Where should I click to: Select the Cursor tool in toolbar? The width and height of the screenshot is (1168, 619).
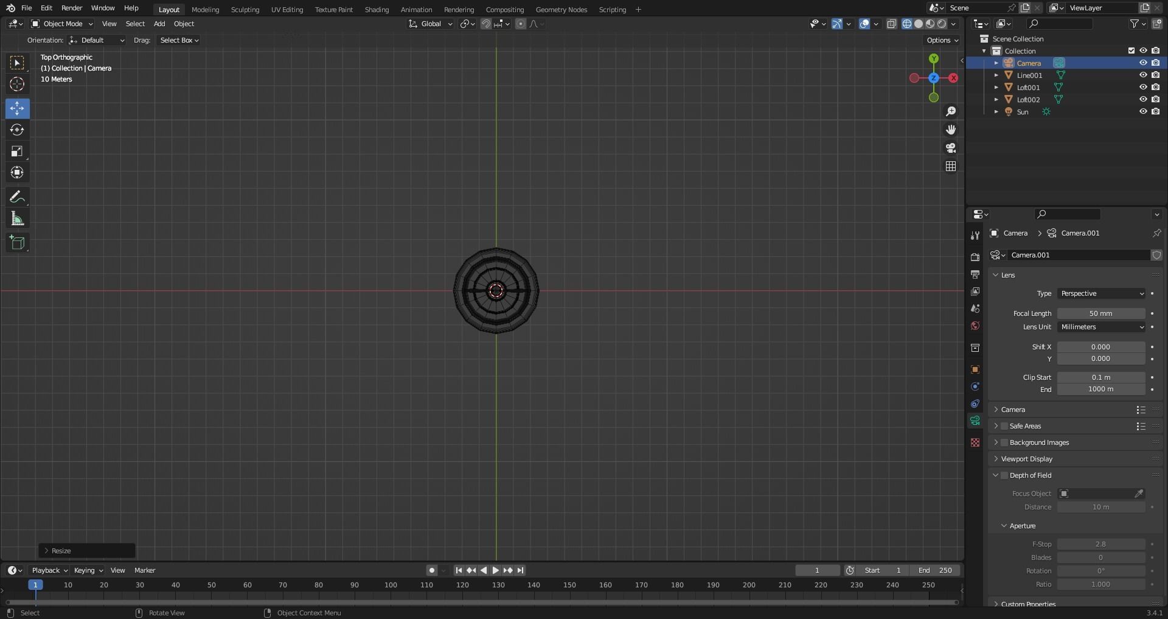pyautogui.click(x=17, y=84)
